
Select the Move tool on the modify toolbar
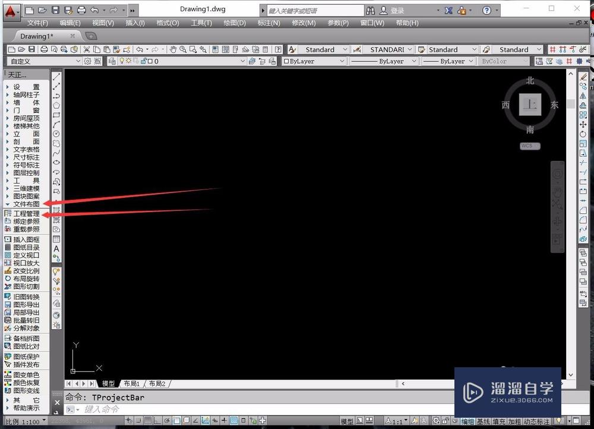(x=583, y=124)
